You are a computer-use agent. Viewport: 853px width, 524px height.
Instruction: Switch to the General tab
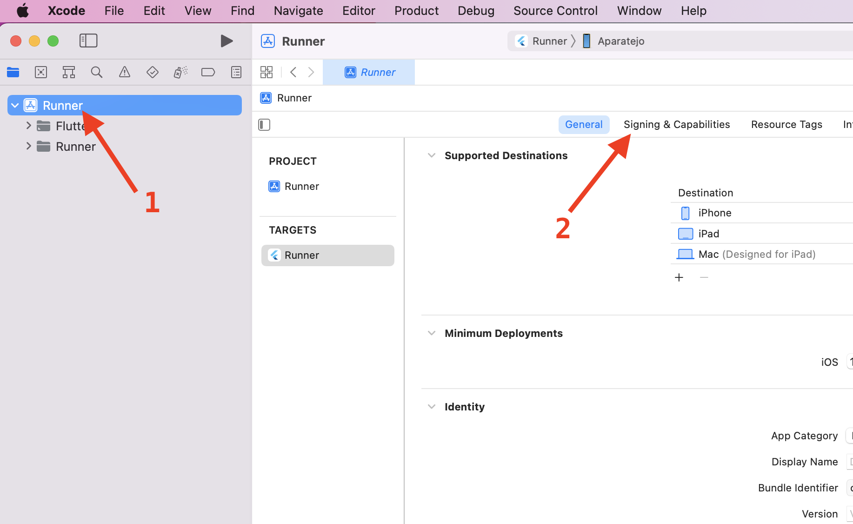[584, 125]
